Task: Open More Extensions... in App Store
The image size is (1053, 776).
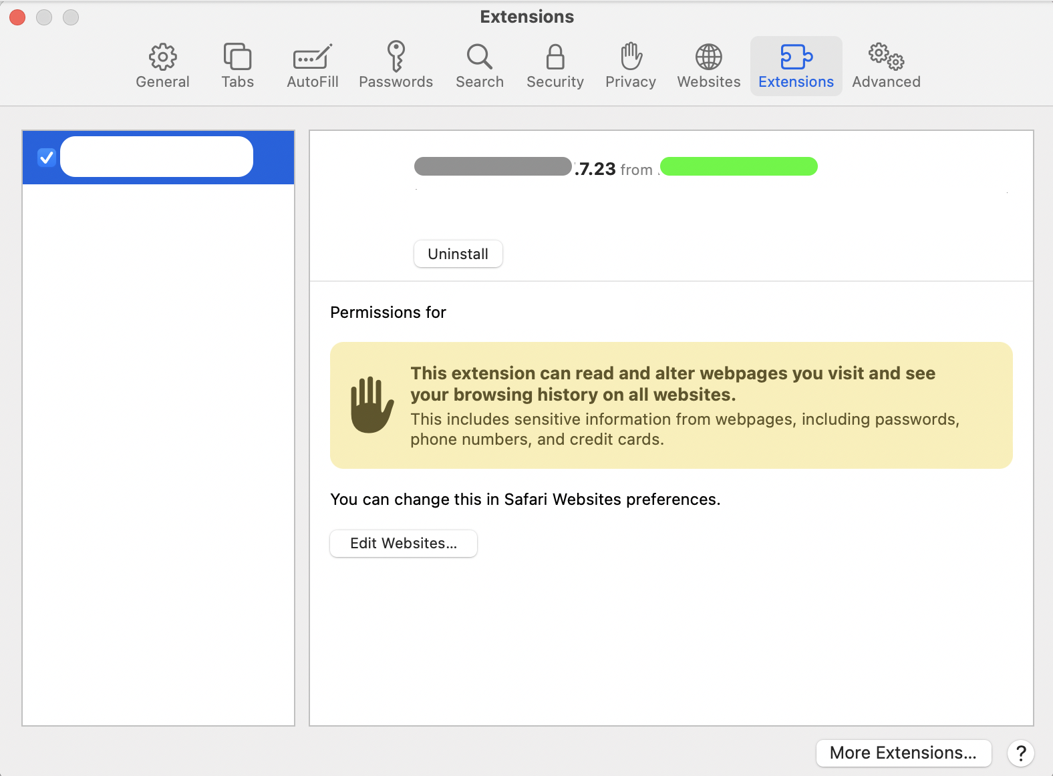Action: pos(903,753)
